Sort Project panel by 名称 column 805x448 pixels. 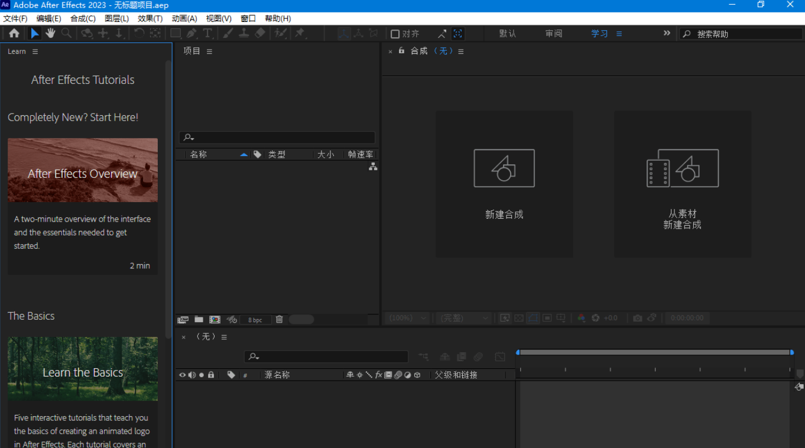(199, 154)
